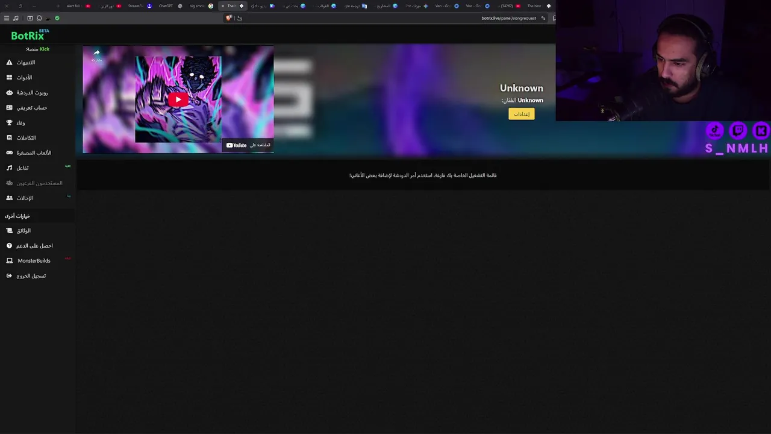The image size is (771, 434).
Task: Click the get-support question mark icon
Action: 9,246
